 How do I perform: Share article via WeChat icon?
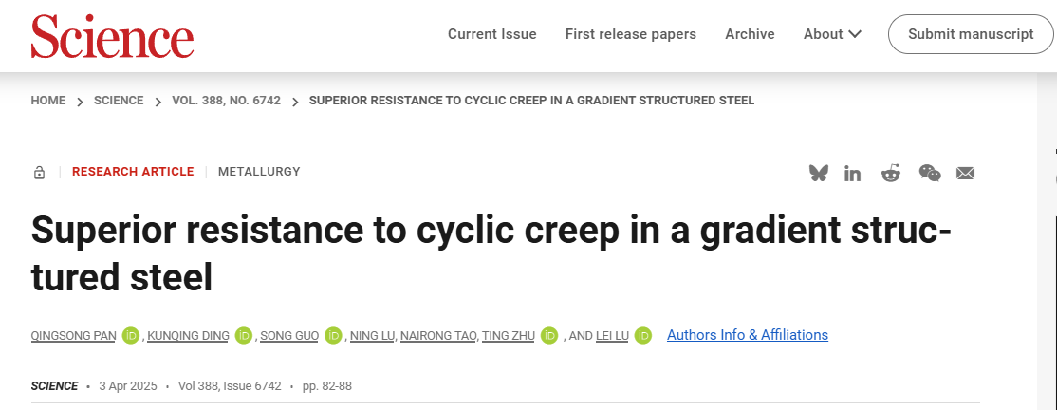[930, 174]
